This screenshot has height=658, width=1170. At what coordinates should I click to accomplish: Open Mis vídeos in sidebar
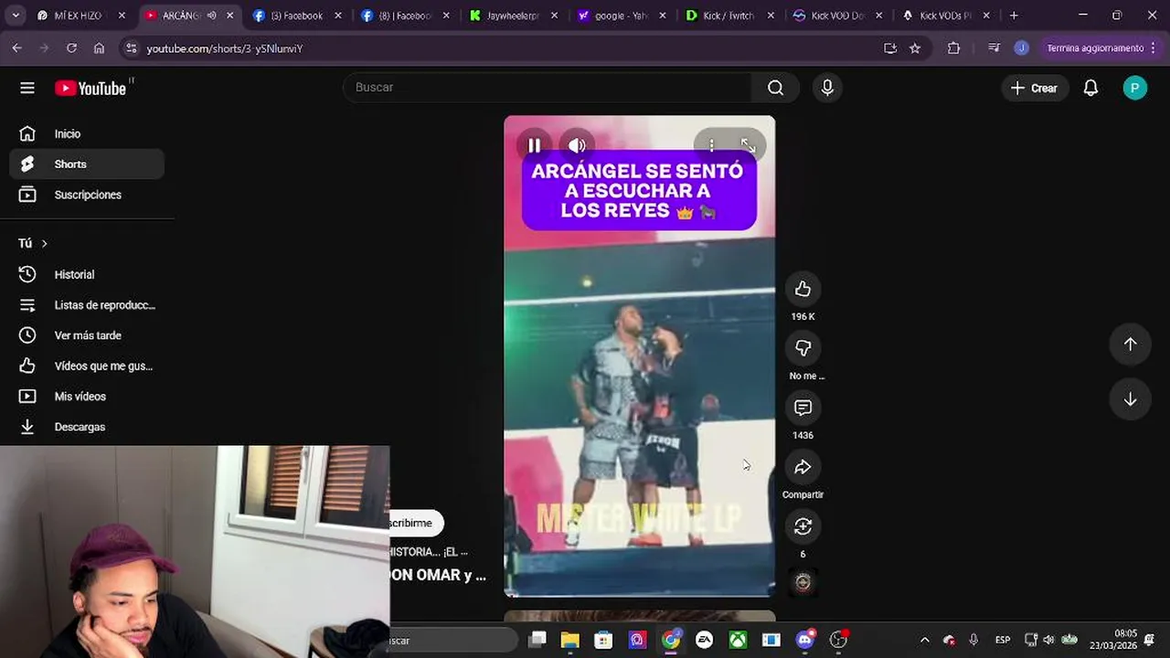click(x=87, y=397)
